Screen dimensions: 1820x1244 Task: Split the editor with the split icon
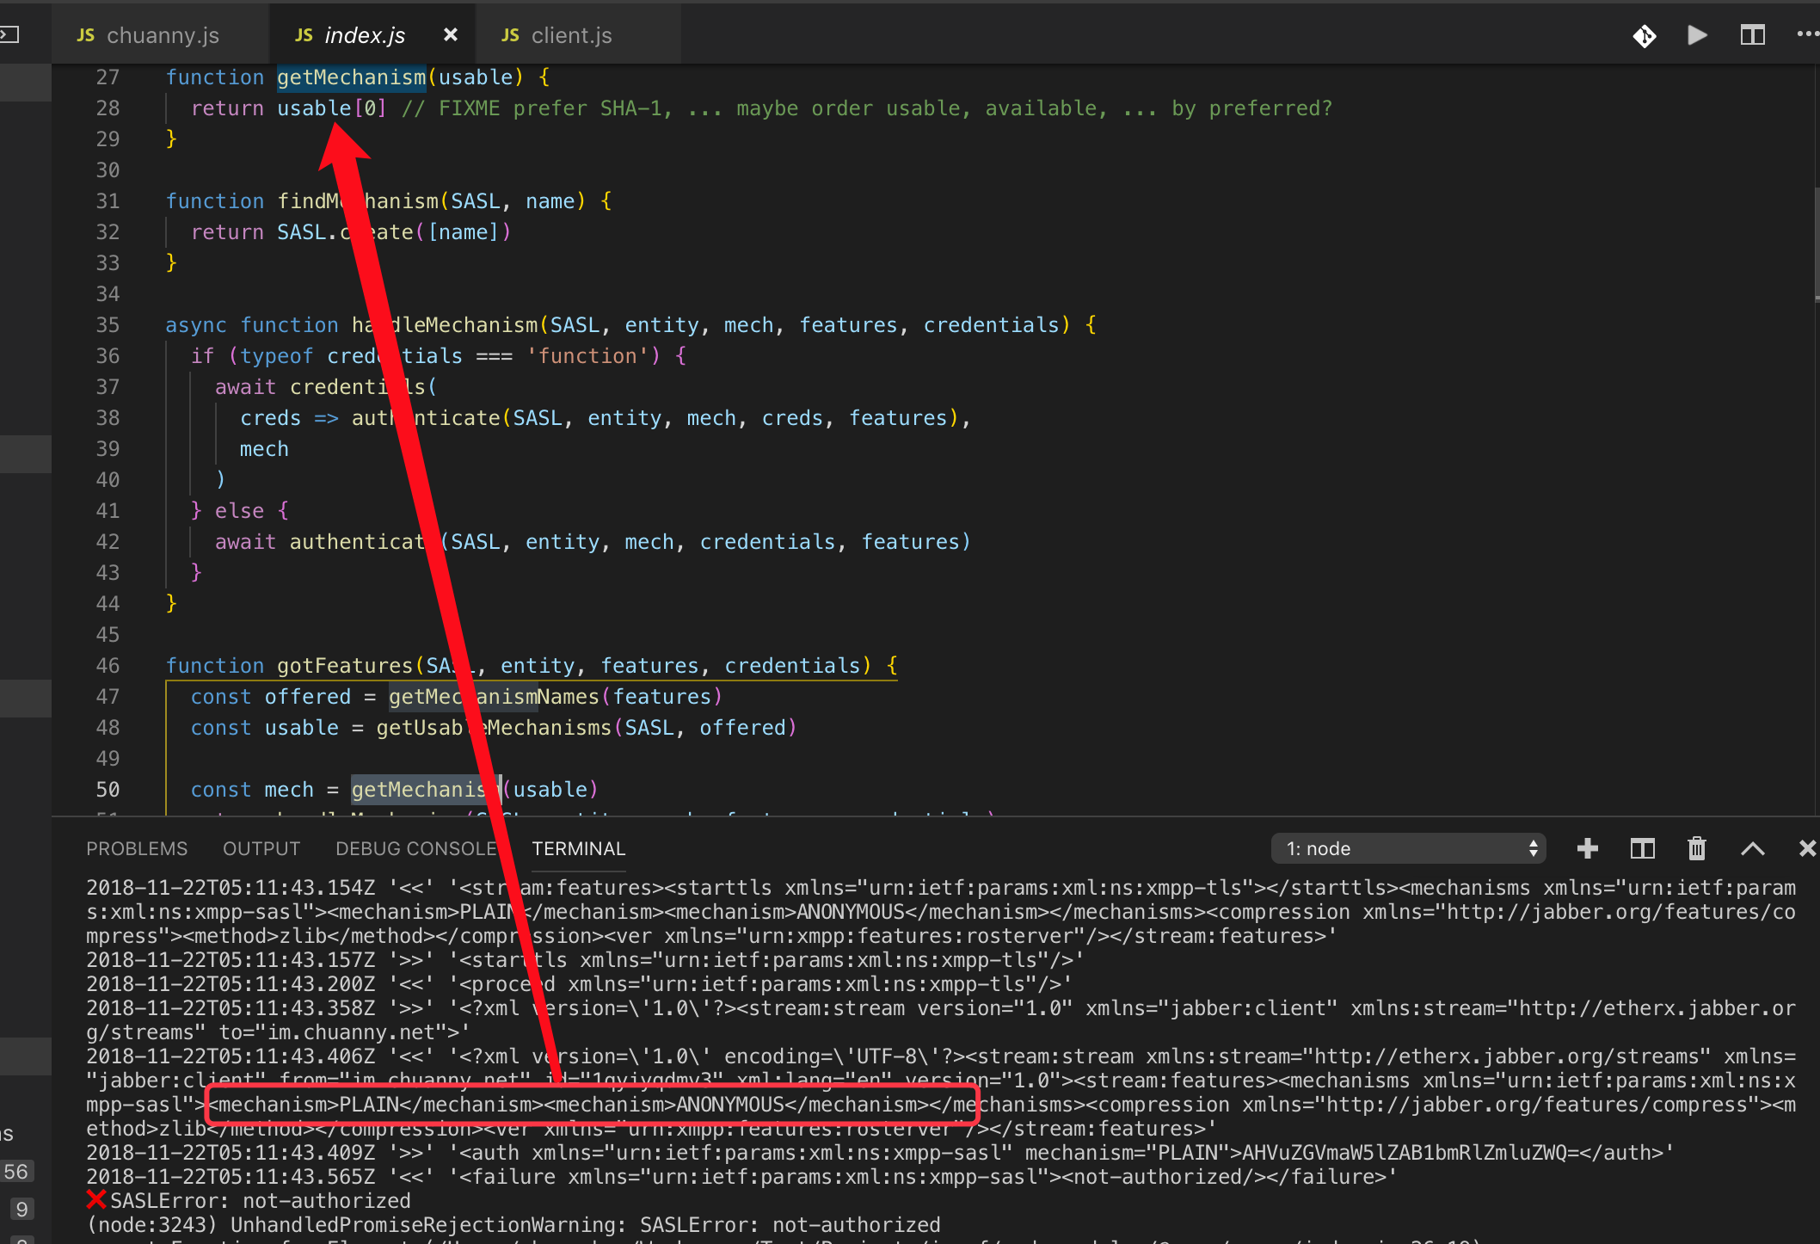click(1753, 35)
